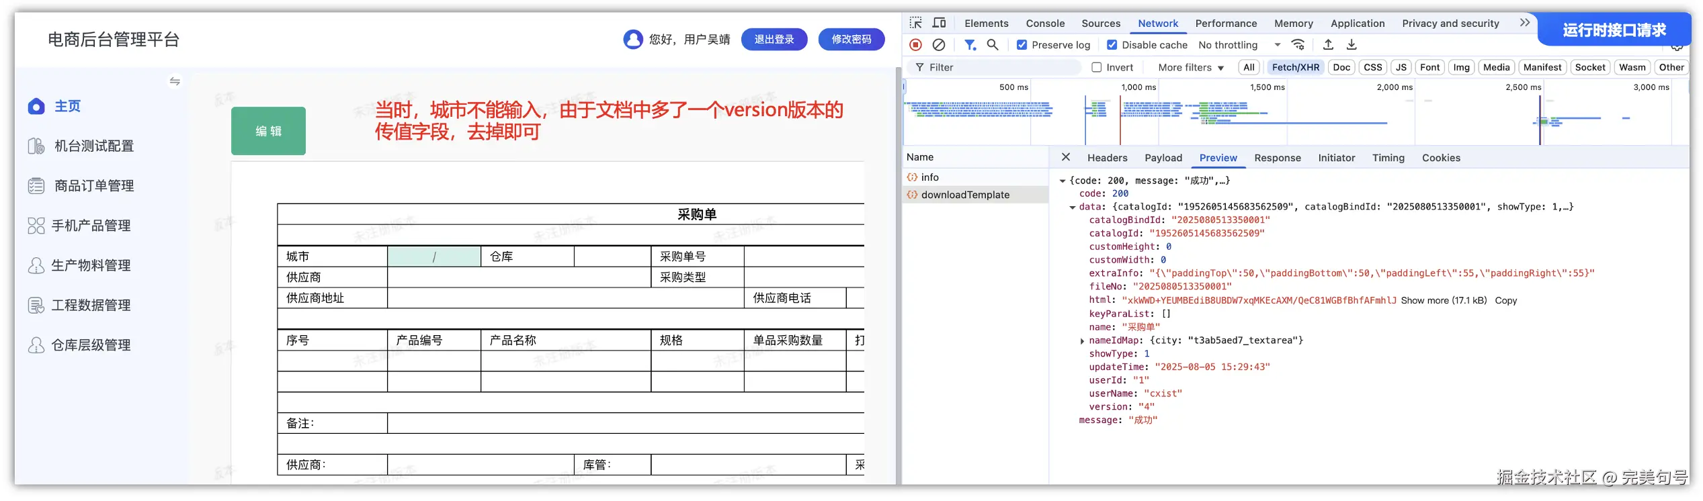Open the Application tab
Image resolution: width=1703 pixels, height=501 pixels.
coord(1358,23)
